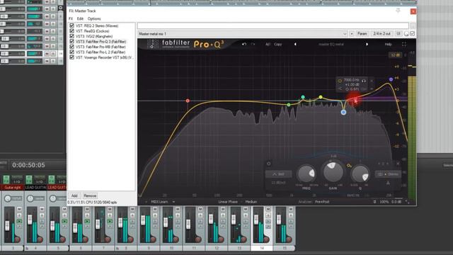This screenshot has width=453, height=255.
Task: Disable IVGI2 (Klanghelm) plugin checkbox
Action: 72,36
